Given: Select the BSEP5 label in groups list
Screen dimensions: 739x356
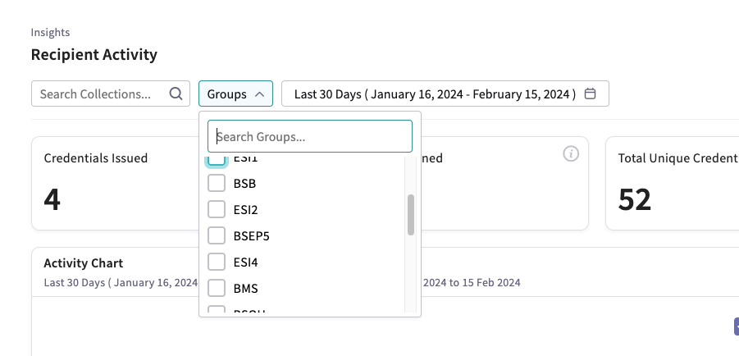Looking at the screenshot, I should (251, 235).
